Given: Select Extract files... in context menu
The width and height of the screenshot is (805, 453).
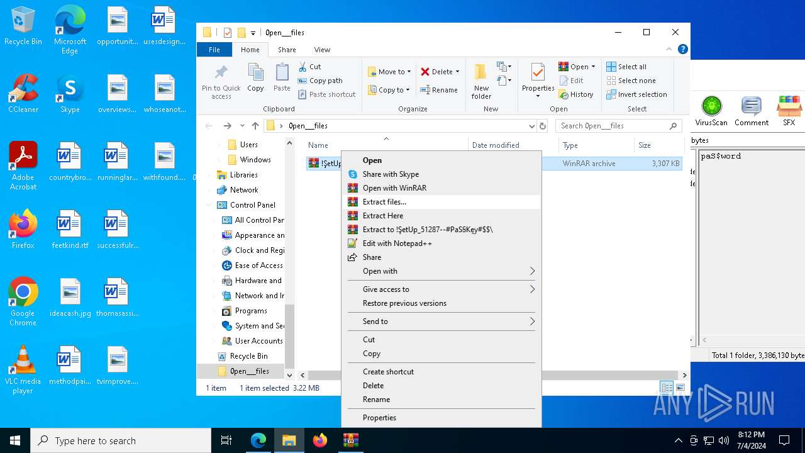Looking at the screenshot, I should pos(441,202).
